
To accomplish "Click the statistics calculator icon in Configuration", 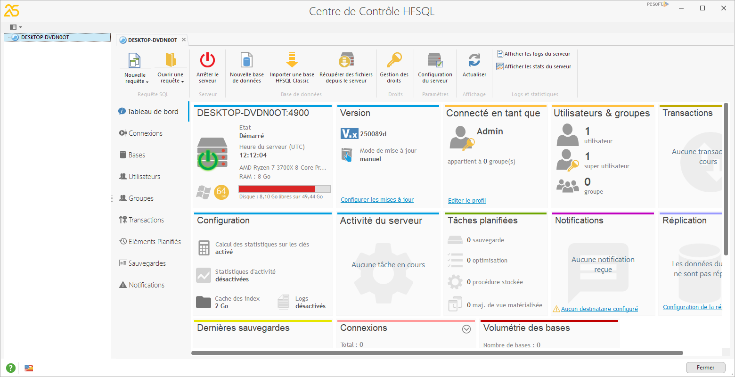I will pos(204,248).
